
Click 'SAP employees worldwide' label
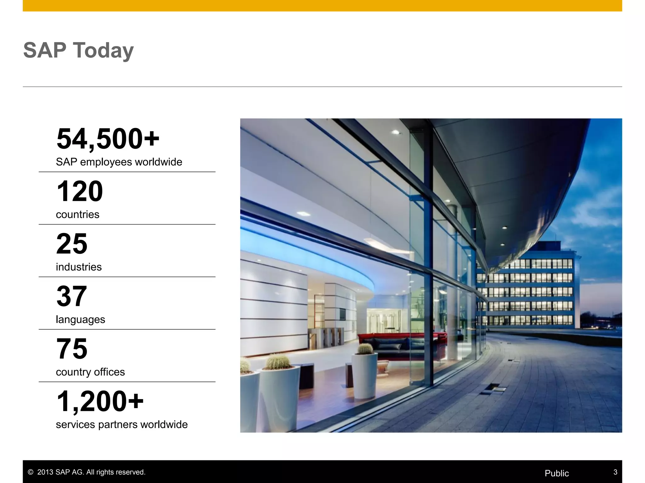(x=119, y=162)
